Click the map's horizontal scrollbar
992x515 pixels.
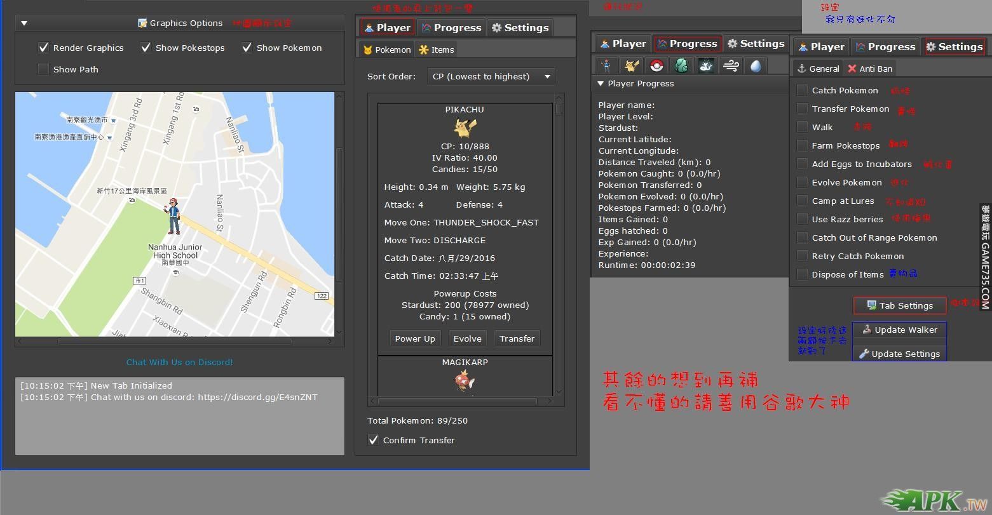(175, 342)
